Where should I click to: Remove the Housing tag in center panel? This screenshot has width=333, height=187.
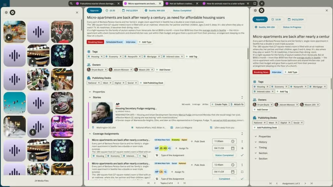(x=101, y=56)
